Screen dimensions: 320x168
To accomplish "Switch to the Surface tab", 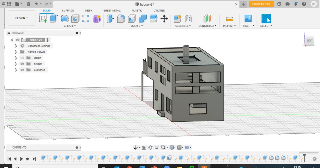I will pyautogui.click(x=67, y=10).
